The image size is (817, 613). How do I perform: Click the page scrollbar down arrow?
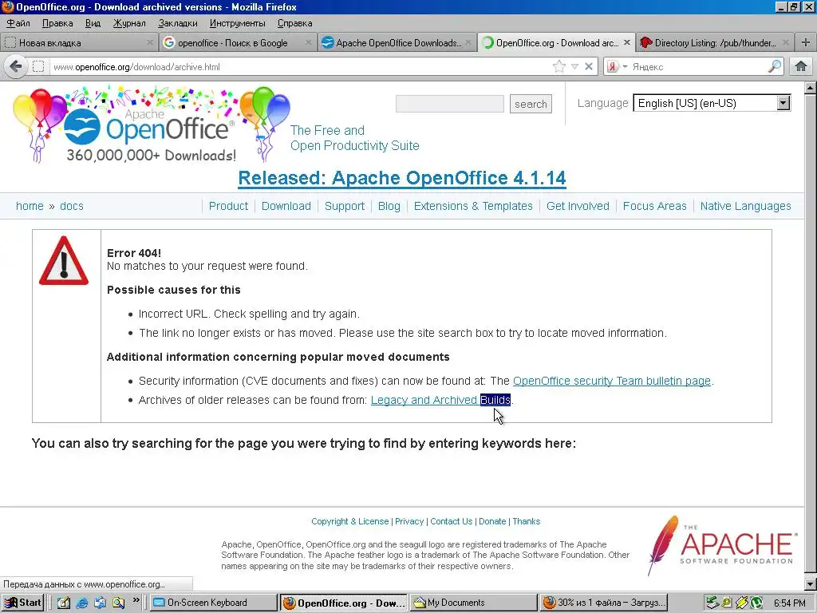[811, 584]
